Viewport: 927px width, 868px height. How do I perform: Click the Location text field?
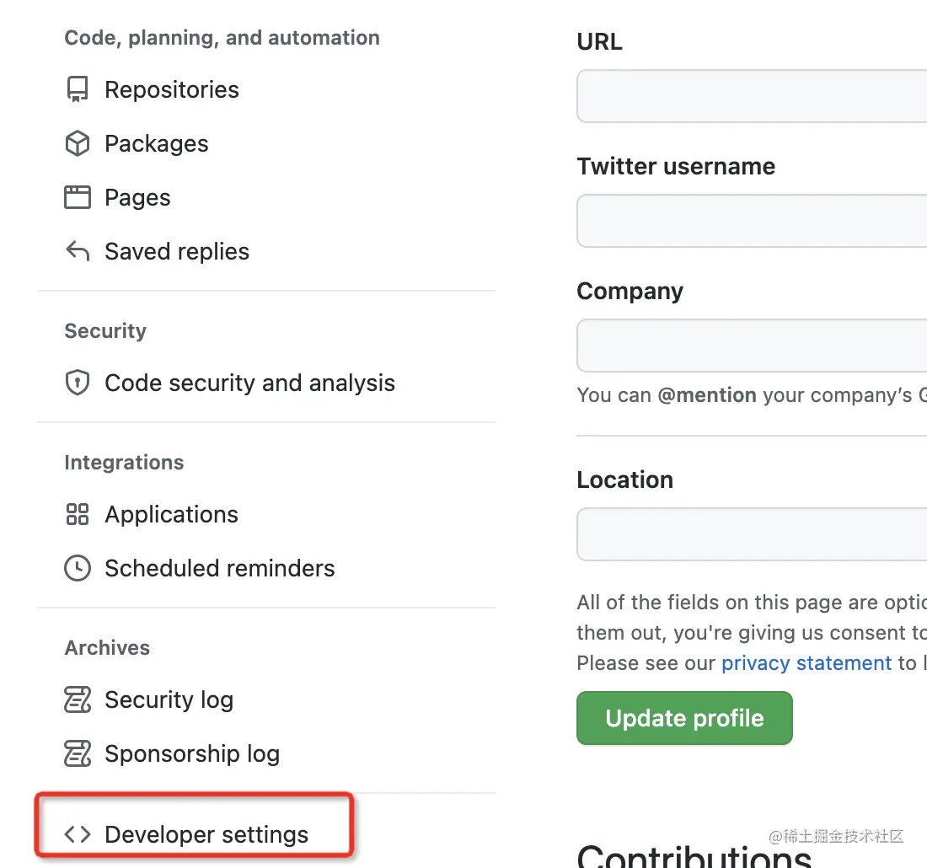pyautogui.click(x=752, y=534)
